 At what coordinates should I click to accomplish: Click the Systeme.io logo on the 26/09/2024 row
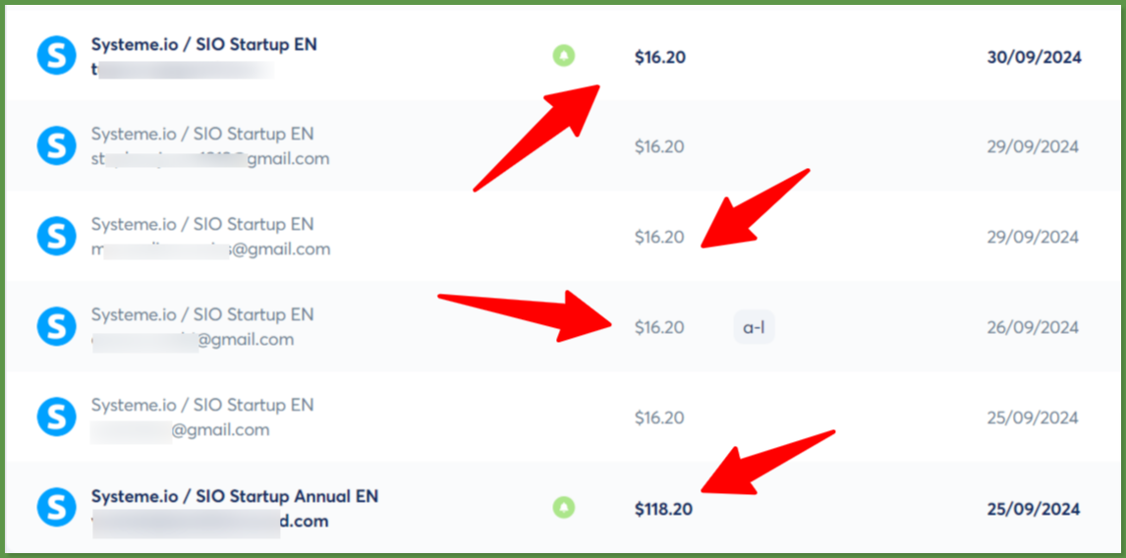click(56, 326)
